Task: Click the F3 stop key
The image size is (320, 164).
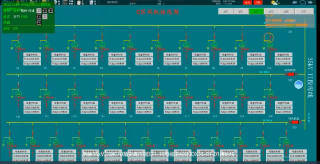Action: [x=51, y=11]
